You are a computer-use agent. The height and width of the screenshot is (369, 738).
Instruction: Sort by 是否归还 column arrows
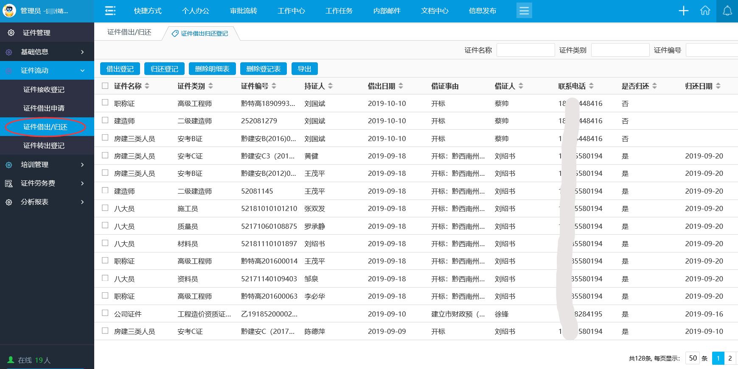coord(654,86)
